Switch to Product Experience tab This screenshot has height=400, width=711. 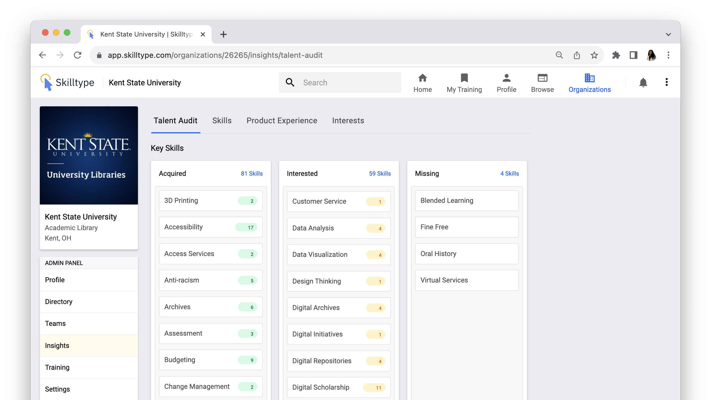[282, 121]
